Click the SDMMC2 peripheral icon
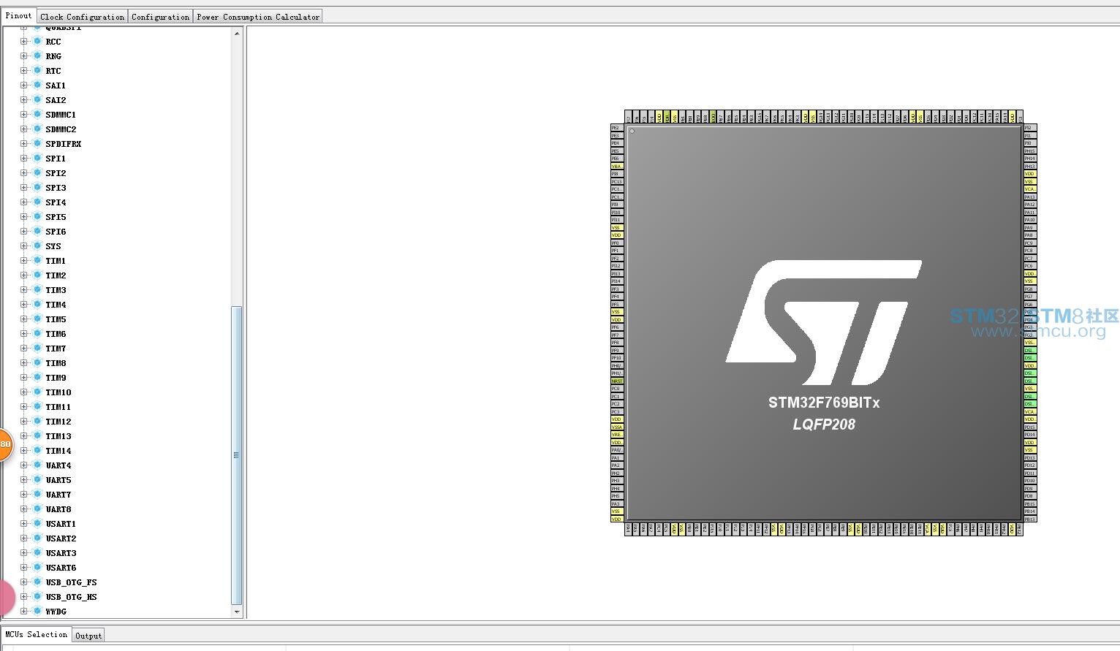 [x=37, y=129]
